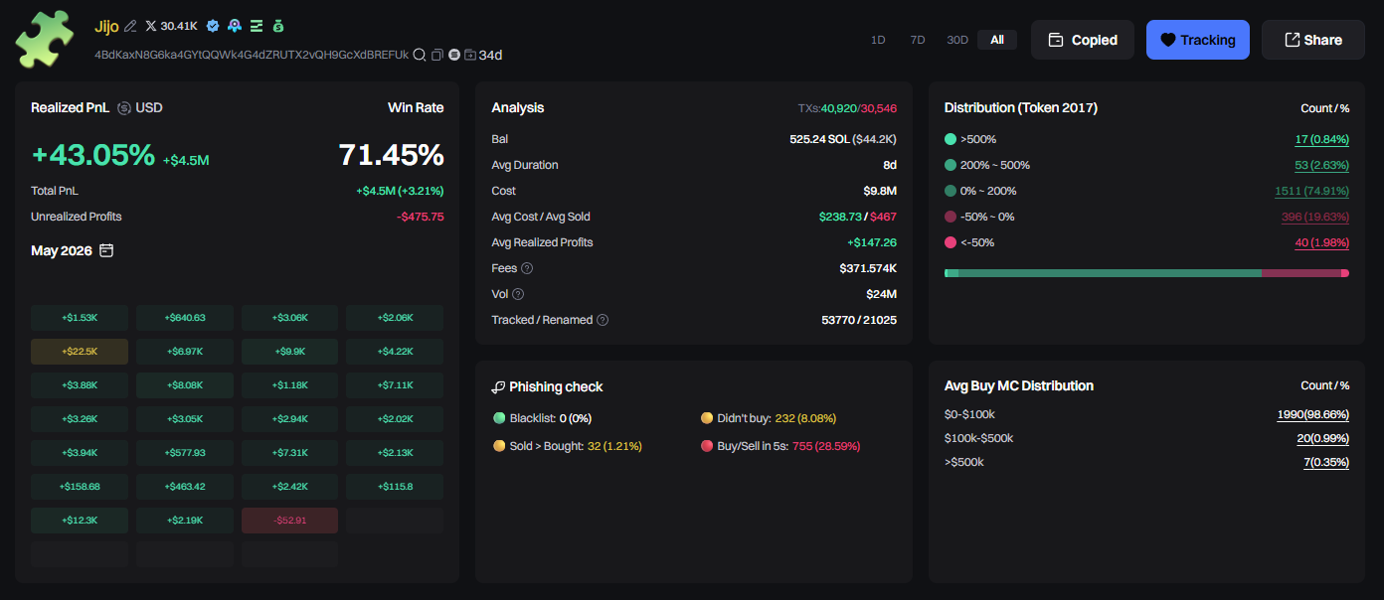Click the info icon next to Tracked / Renamed
The height and width of the screenshot is (600, 1384).
[603, 320]
